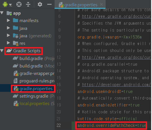Click the '# Kotlin code style' comment line
The height and width of the screenshot is (130, 152).
114,112
